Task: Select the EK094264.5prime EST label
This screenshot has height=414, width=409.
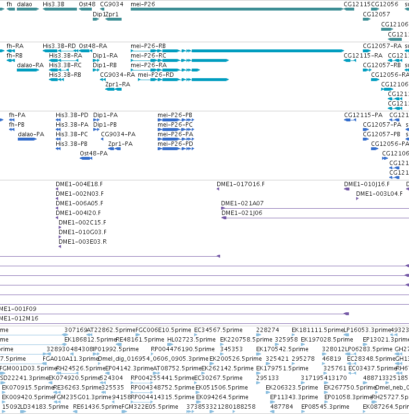Action: (222, 397)
